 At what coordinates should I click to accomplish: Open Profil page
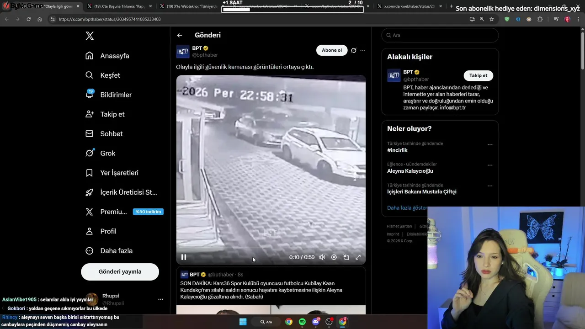101,231
